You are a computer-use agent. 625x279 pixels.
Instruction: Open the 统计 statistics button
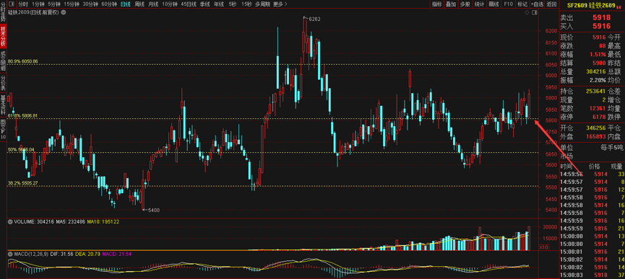click(479, 4)
